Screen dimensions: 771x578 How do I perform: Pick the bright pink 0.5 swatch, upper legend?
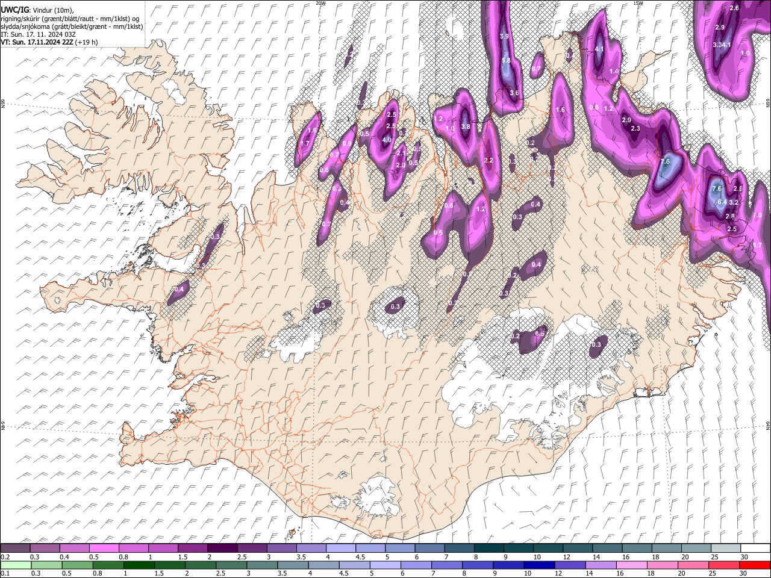(x=104, y=548)
